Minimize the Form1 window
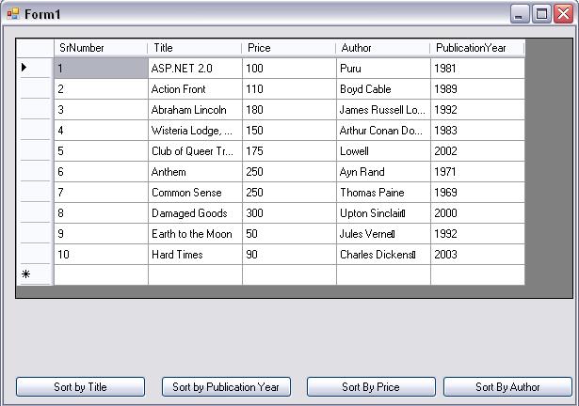 (521, 14)
